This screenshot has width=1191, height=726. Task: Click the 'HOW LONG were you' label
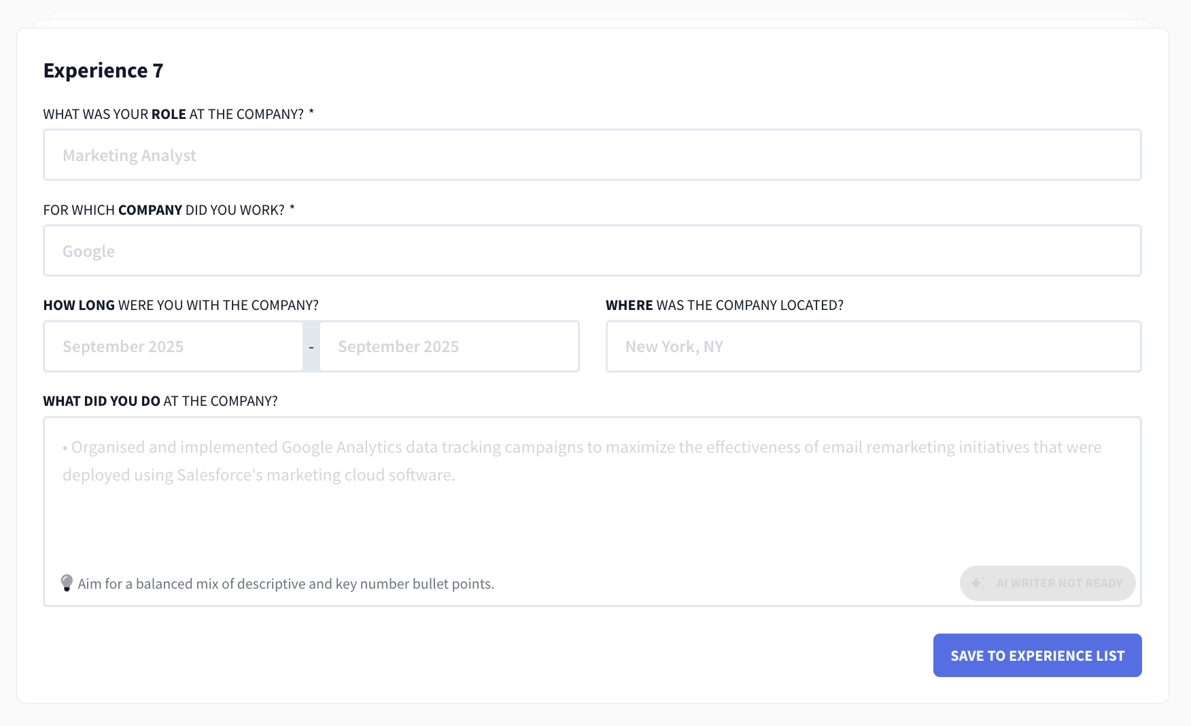click(181, 305)
